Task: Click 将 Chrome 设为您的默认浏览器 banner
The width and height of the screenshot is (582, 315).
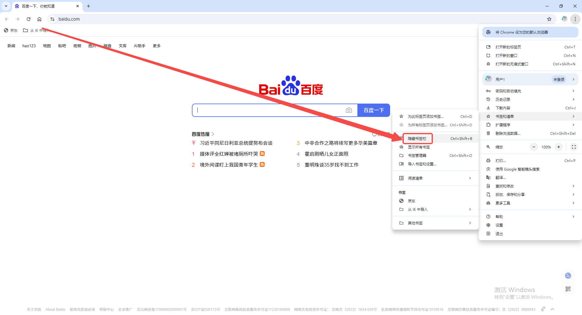Action: tap(530, 32)
